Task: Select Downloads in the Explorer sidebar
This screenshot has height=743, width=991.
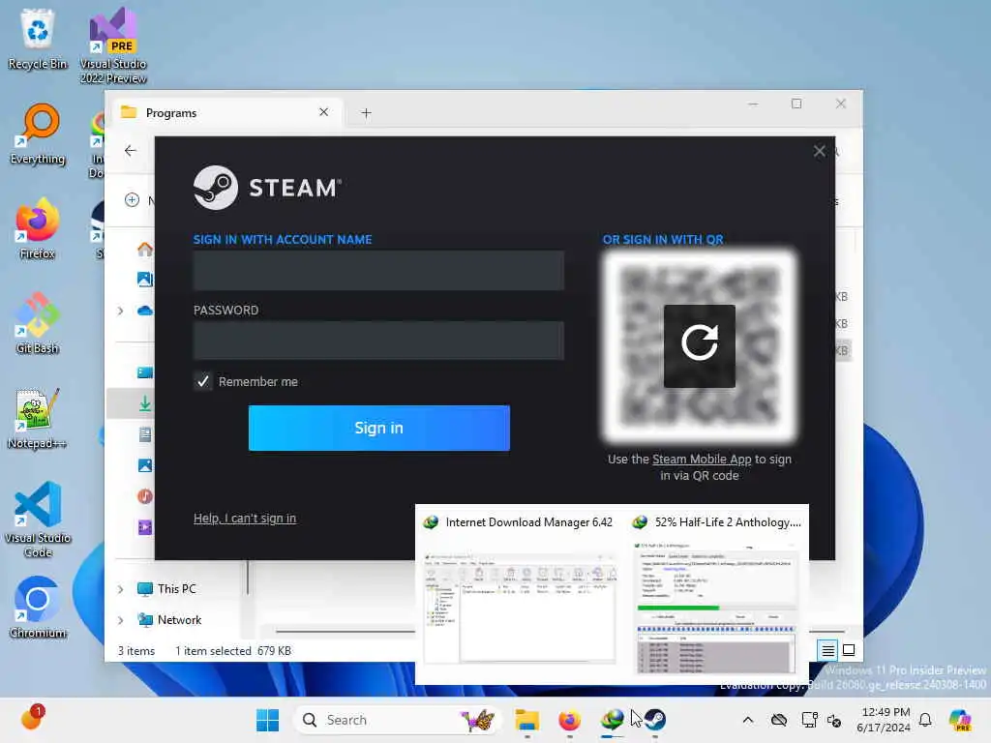Action: point(145,403)
